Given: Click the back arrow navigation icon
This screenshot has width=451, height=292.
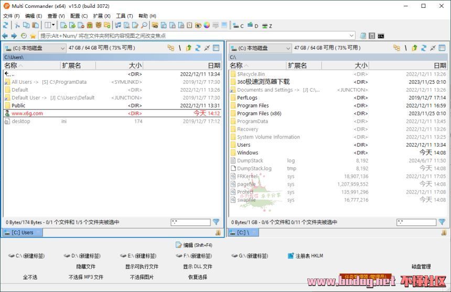Looking at the screenshot, I should pyautogui.click(x=5, y=36).
